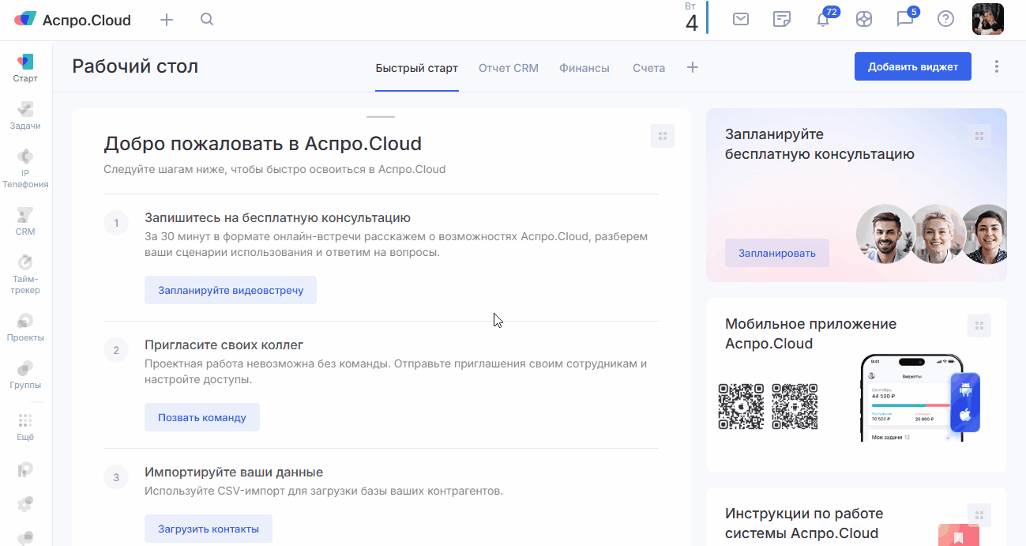Viewport: 1026px width, 546px height.
Task: Click the Добавить виджет button
Action: 913,66
